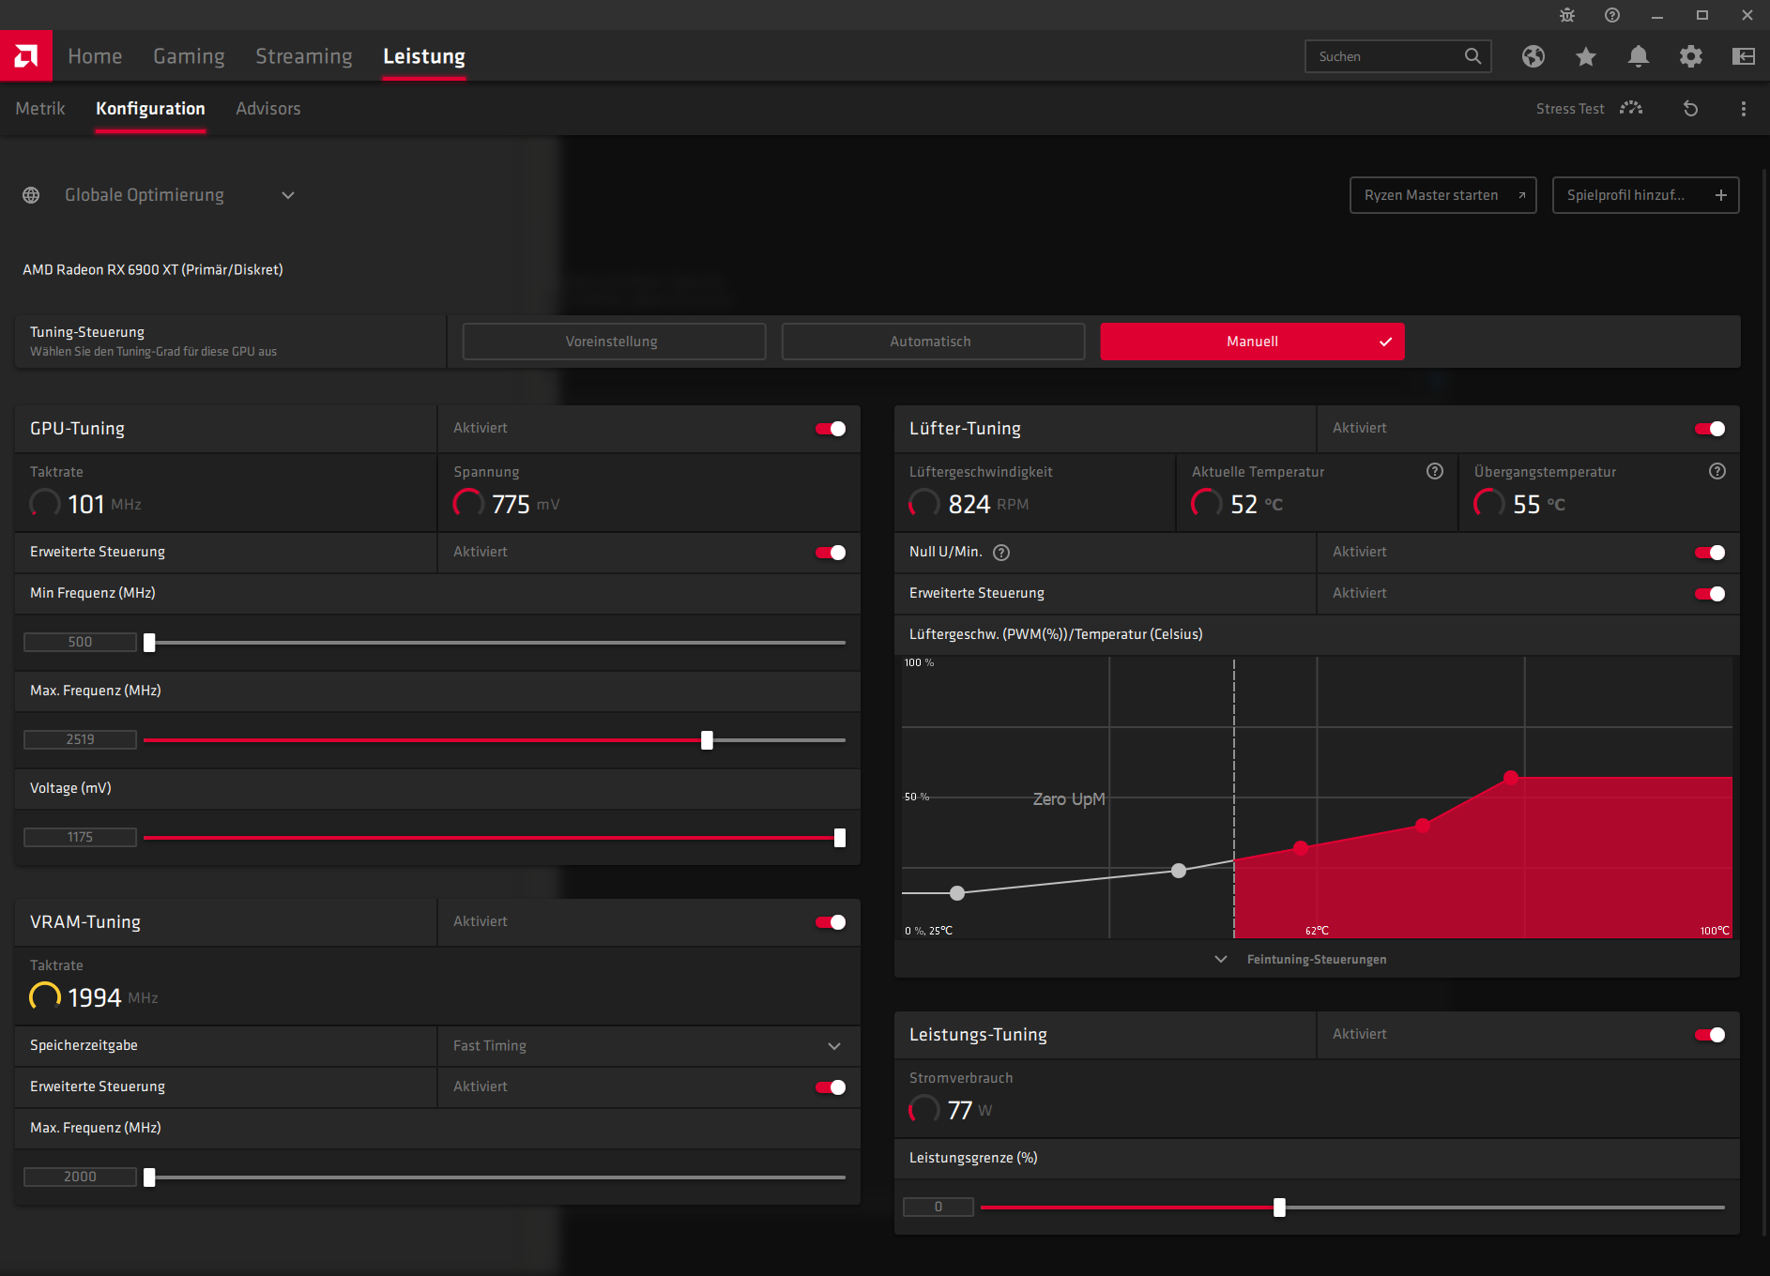This screenshot has width=1770, height=1276.
Task: Select the Konfiguration sub-tab
Action: click(x=150, y=109)
